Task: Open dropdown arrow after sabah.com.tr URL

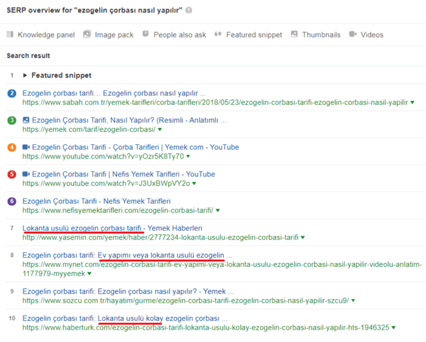Action: coord(412,102)
